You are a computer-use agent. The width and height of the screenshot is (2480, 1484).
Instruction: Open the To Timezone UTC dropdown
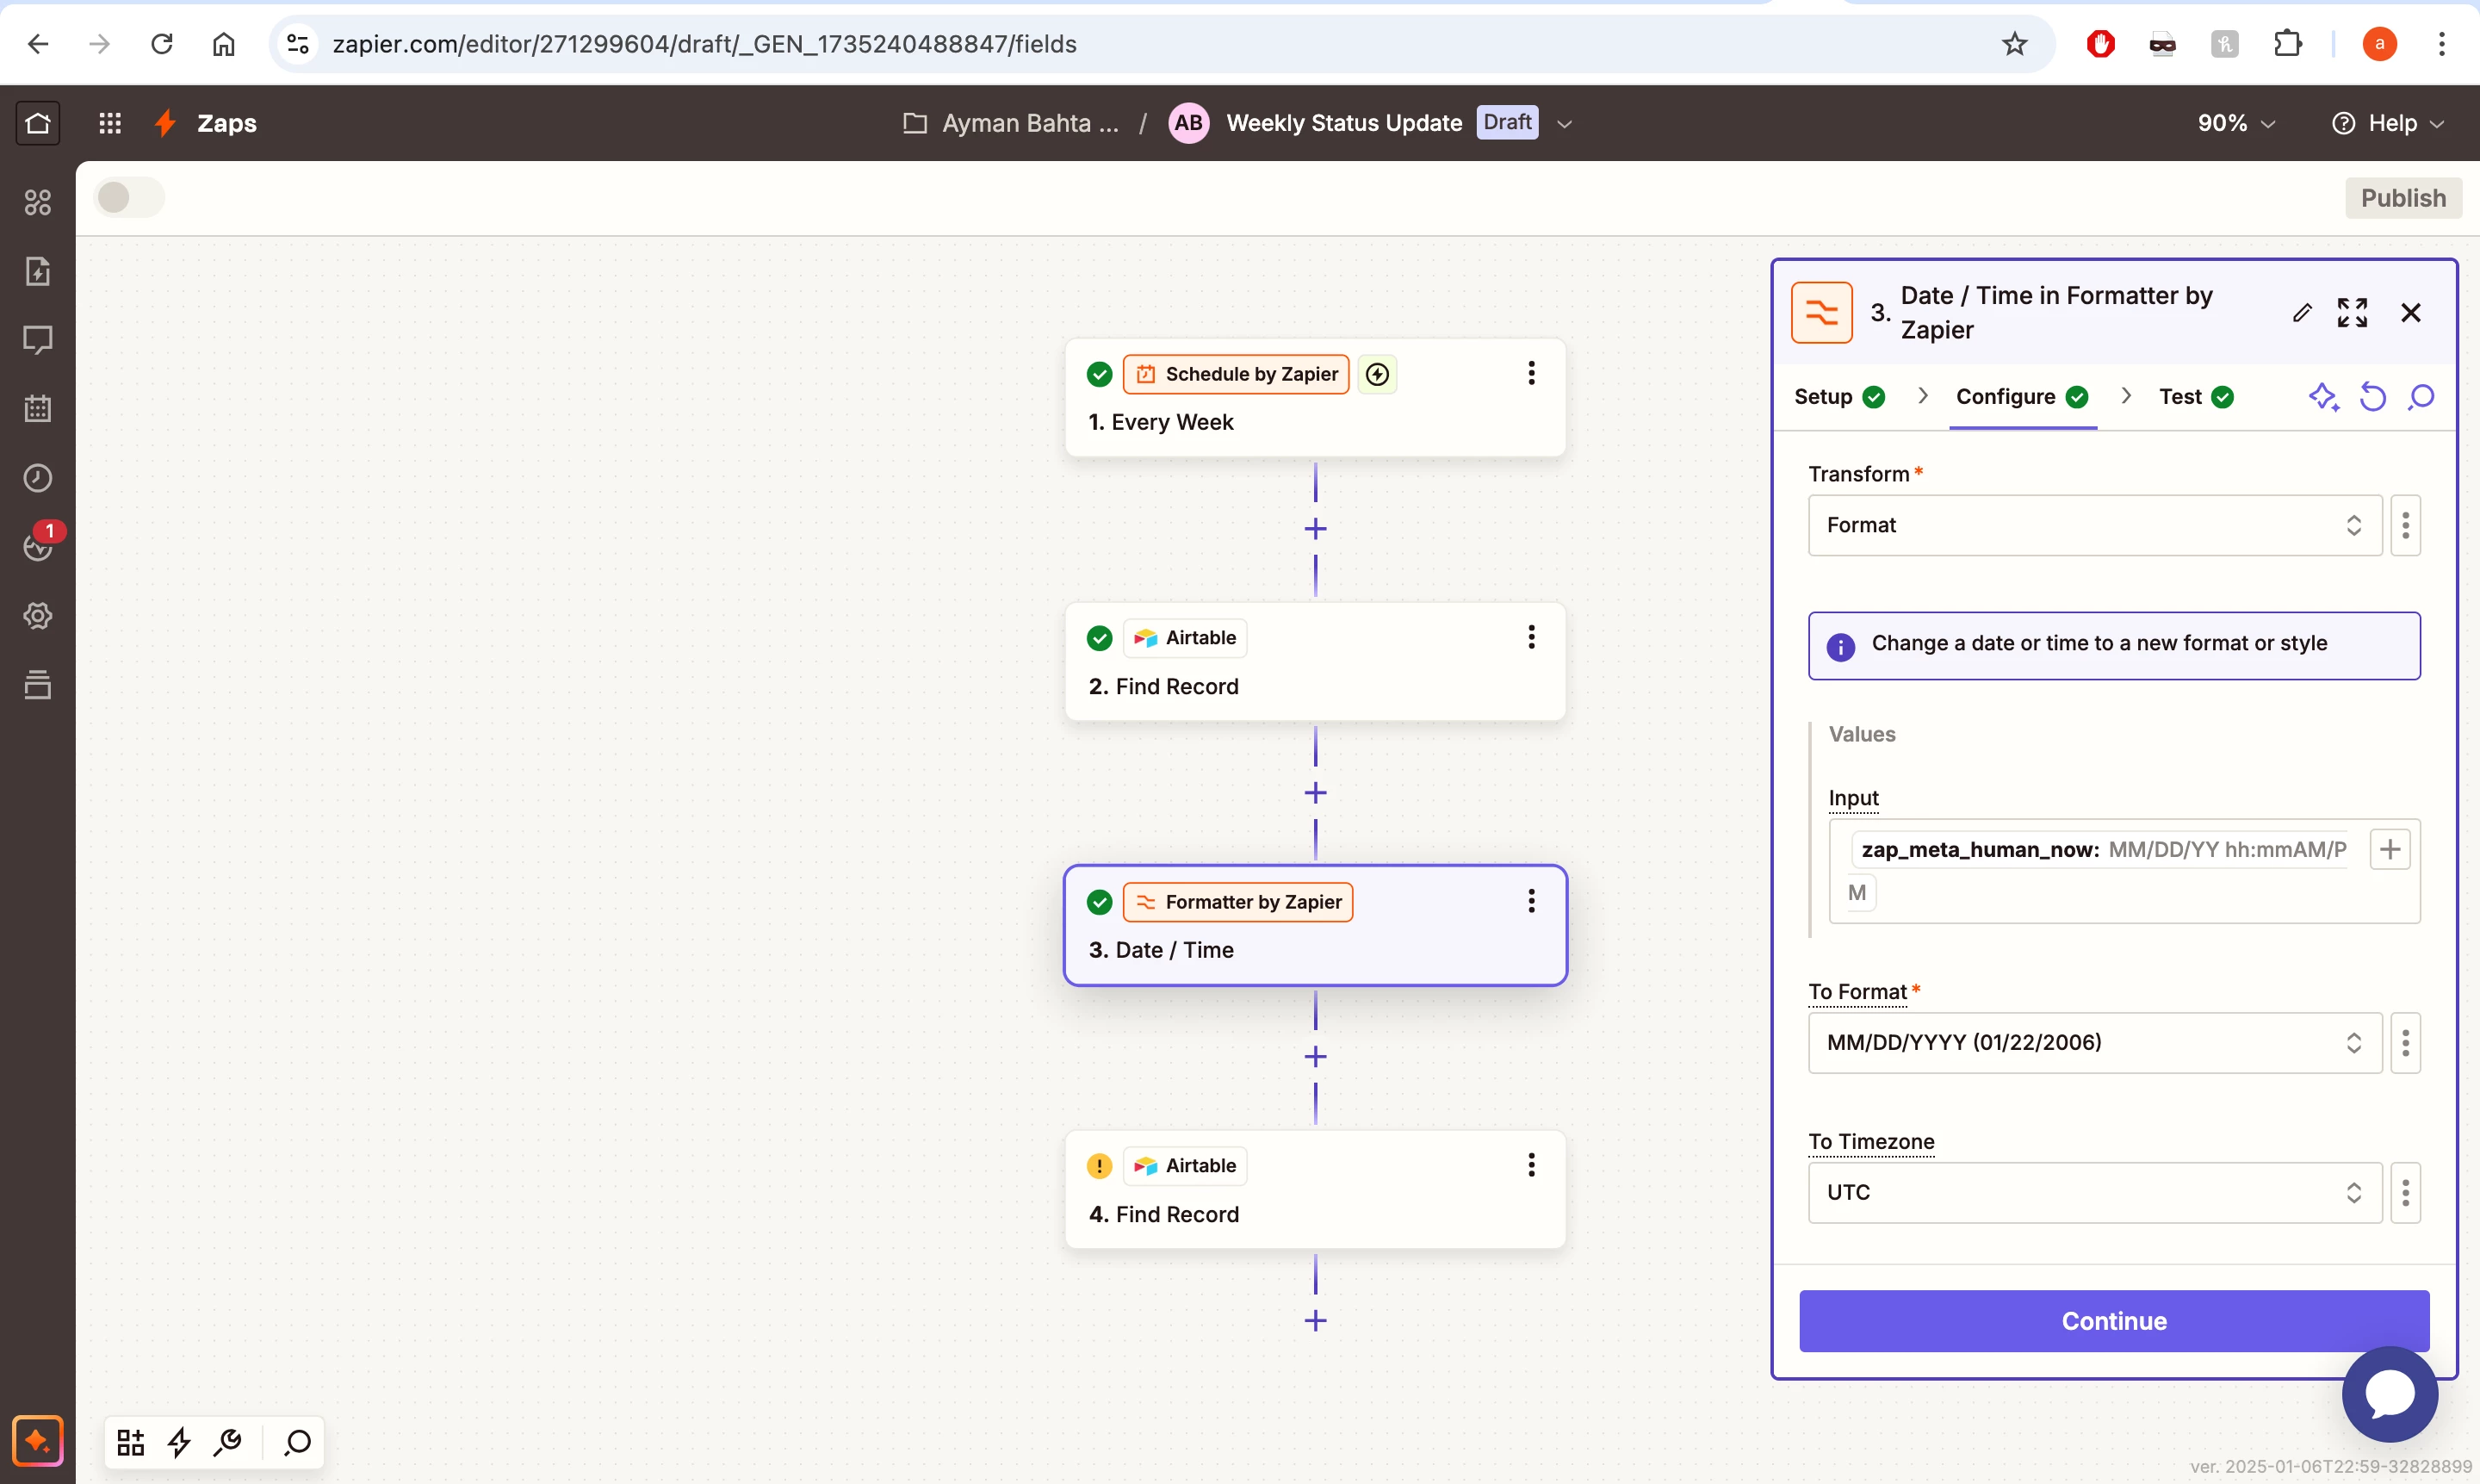click(2093, 1192)
